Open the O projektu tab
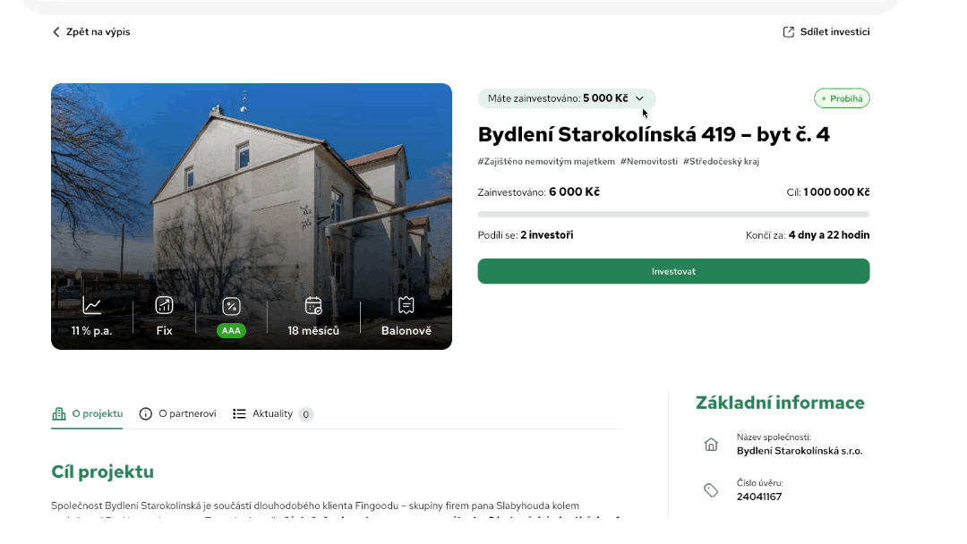This screenshot has width=967, height=544. coord(87,414)
